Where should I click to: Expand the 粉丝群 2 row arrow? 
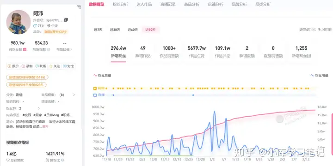(x=39, y=108)
